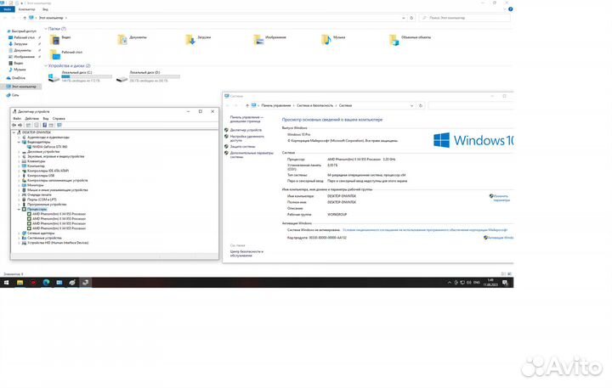
Task: Select Контроллеры USB in device tree
Action: (x=41, y=176)
